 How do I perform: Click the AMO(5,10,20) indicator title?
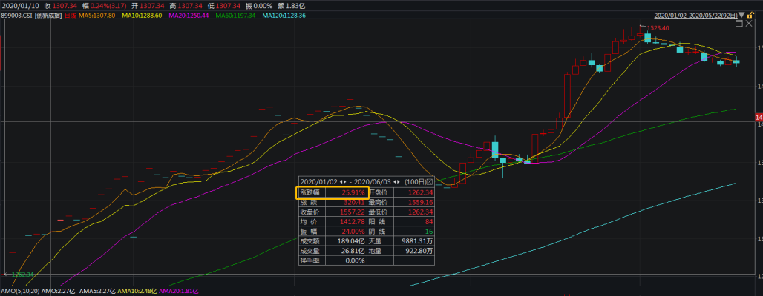(x=20, y=292)
